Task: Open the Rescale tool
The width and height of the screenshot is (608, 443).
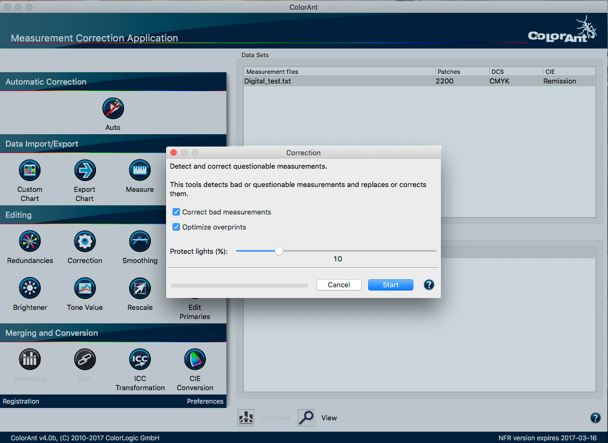Action: click(x=140, y=288)
